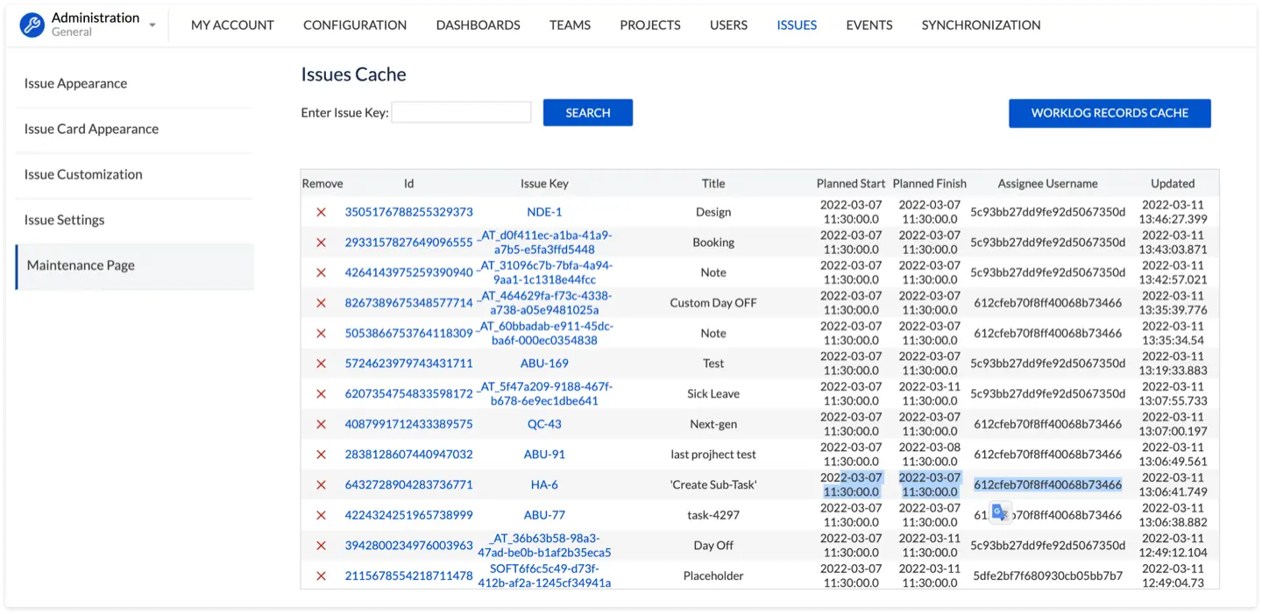Open the ABU-91 issue key link
The width and height of the screenshot is (1262, 614).
pos(544,455)
